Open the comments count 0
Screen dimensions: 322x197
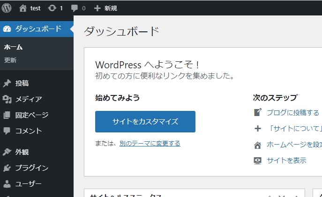pyautogui.click(x=83, y=8)
